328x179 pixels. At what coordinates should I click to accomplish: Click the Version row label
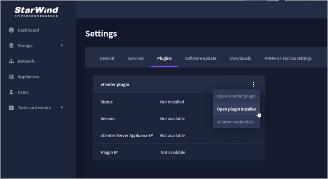coord(108,118)
